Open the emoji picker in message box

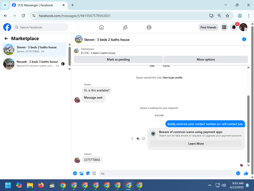pos(238,173)
